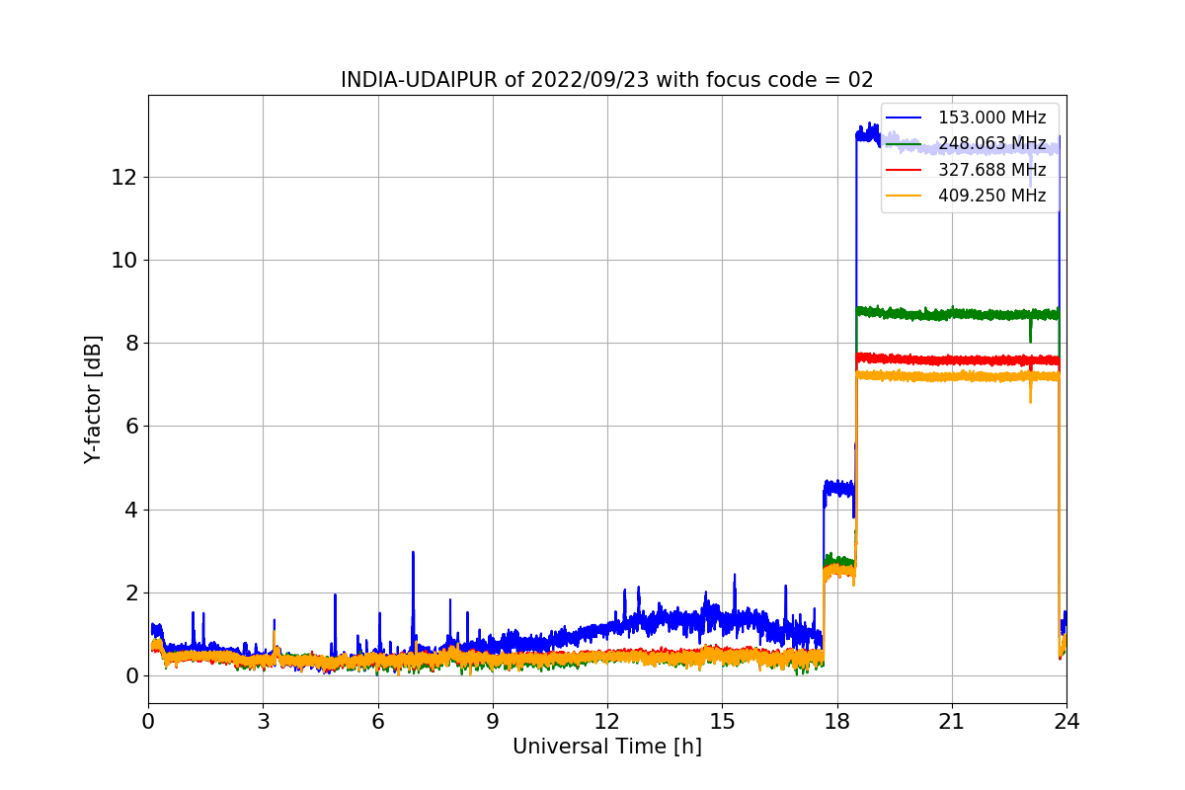Select the 153.000 MHz legend label
This screenshot has width=1185, height=790.
(991, 118)
